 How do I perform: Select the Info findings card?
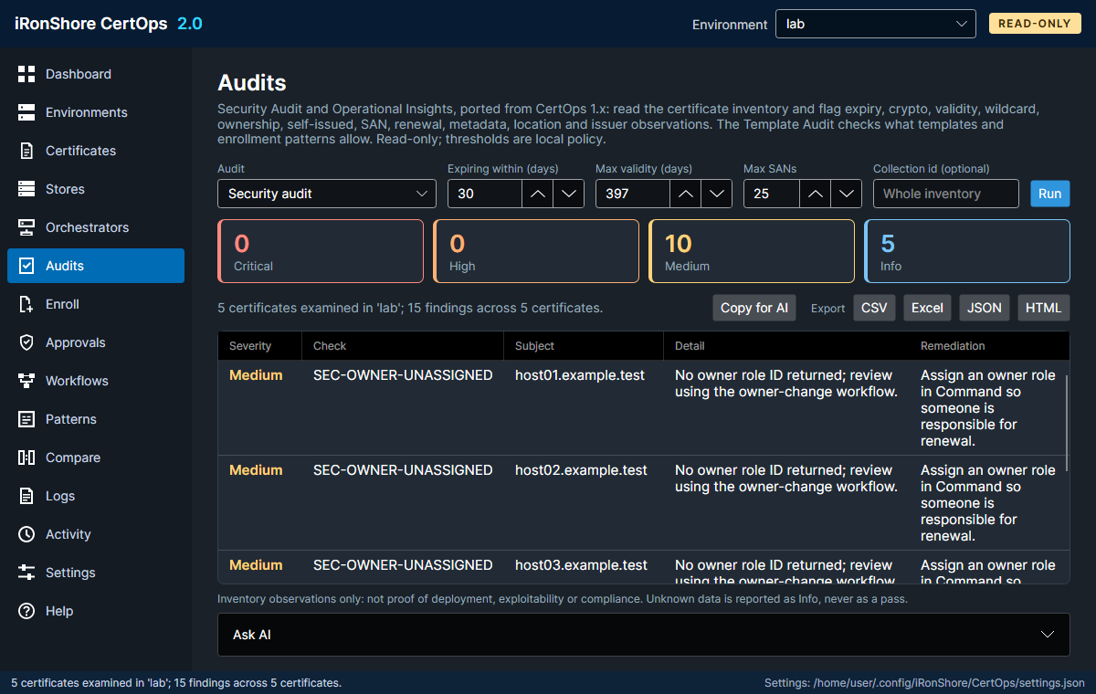click(x=967, y=251)
